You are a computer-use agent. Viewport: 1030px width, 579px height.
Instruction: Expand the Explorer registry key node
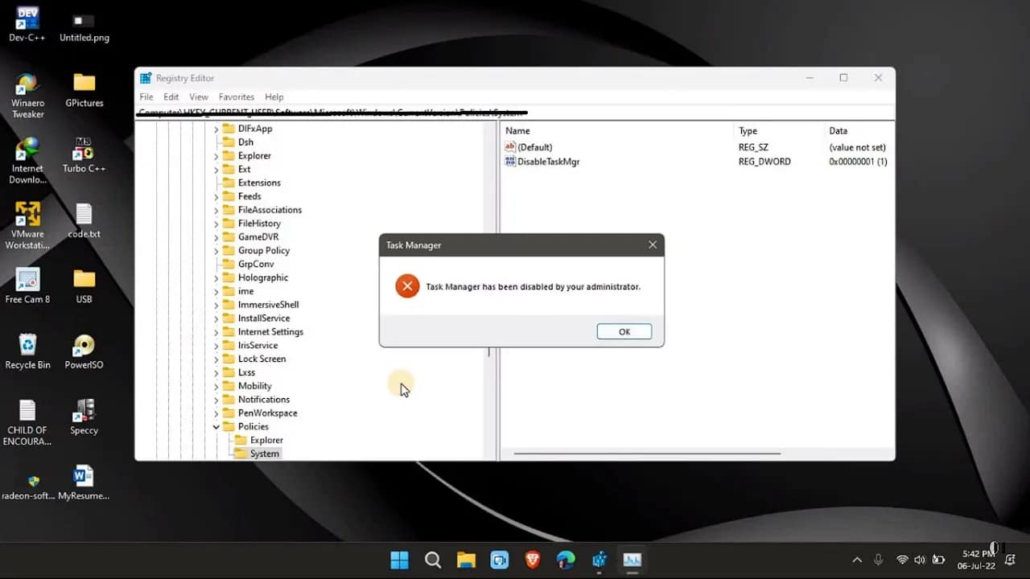click(215, 155)
